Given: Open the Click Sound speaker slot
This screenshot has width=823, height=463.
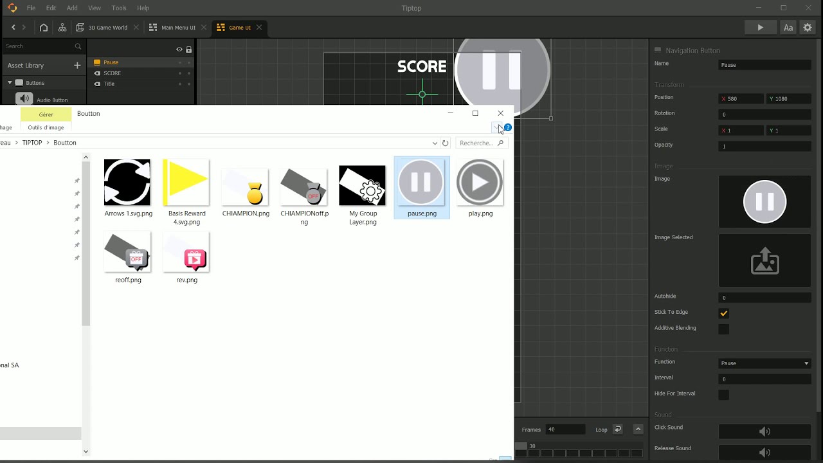Looking at the screenshot, I should point(764,431).
